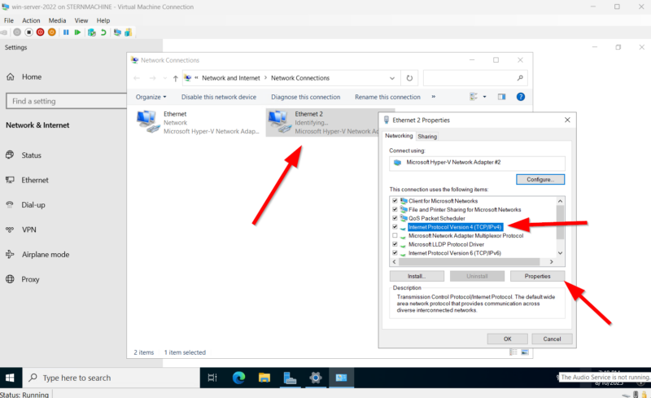Click the taskbar search box
The image size is (651, 398).
pos(111,378)
